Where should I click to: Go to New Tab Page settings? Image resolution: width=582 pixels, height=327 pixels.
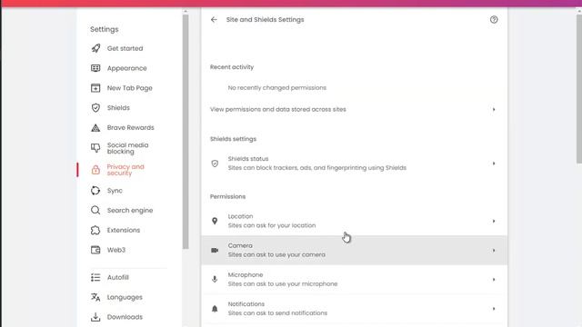[x=129, y=88]
